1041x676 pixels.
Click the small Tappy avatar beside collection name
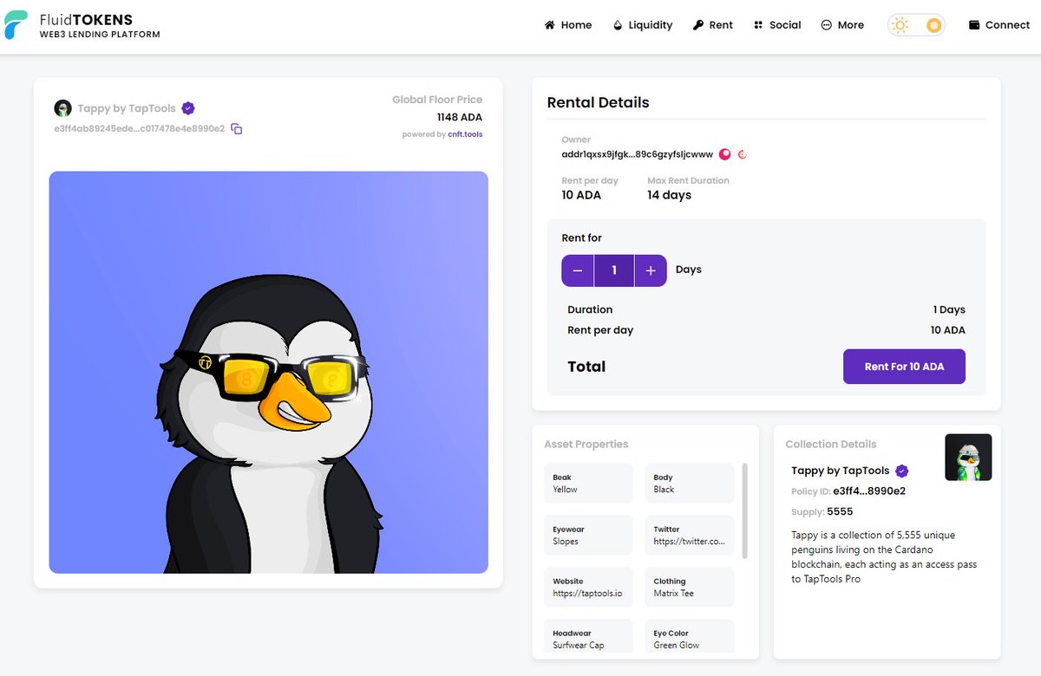tap(62, 108)
